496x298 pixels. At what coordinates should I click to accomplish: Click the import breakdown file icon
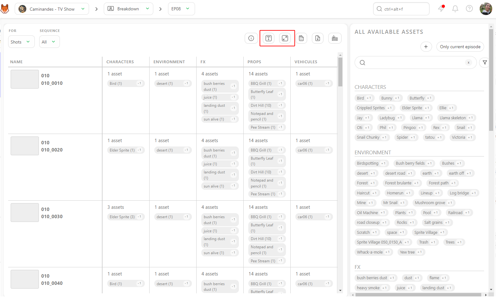318,38
